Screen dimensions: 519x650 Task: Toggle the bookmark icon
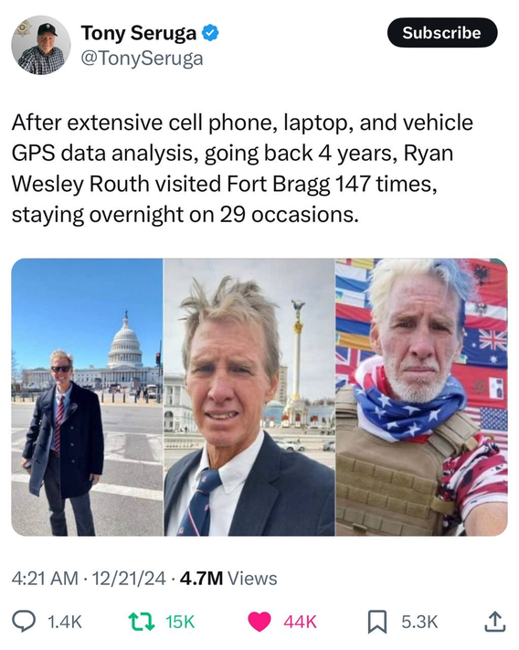(x=377, y=623)
